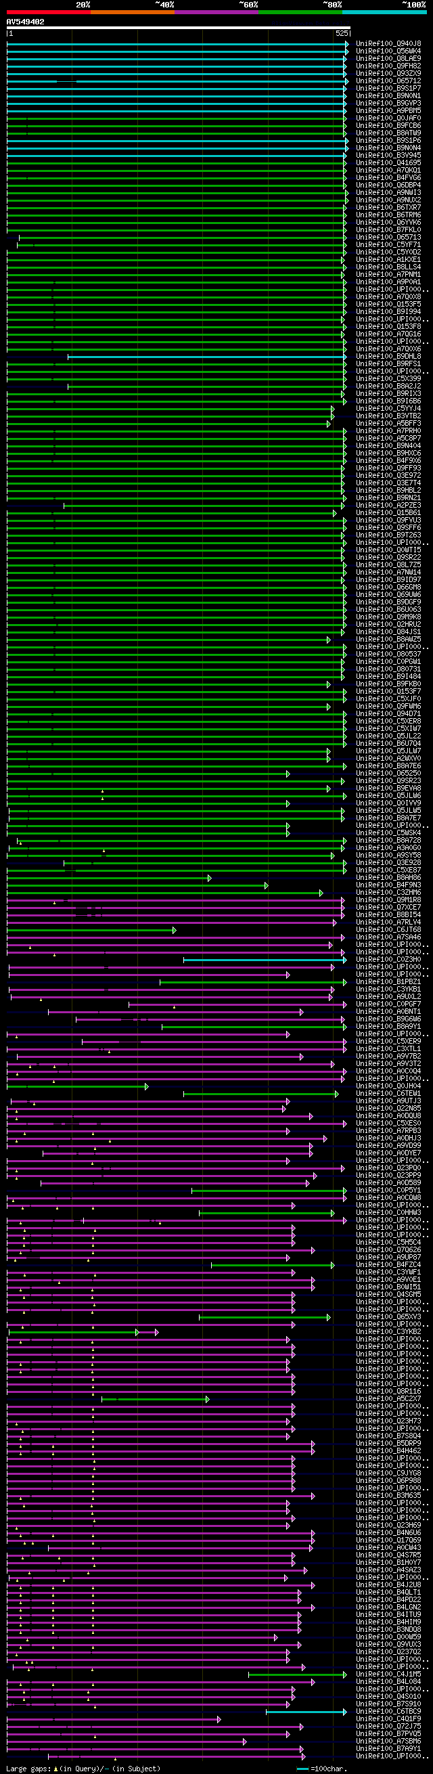This screenshot has width=433, height=1774.
Task: Open hit UniRef100_Q8LAE9
Action: tap(388, 58)
